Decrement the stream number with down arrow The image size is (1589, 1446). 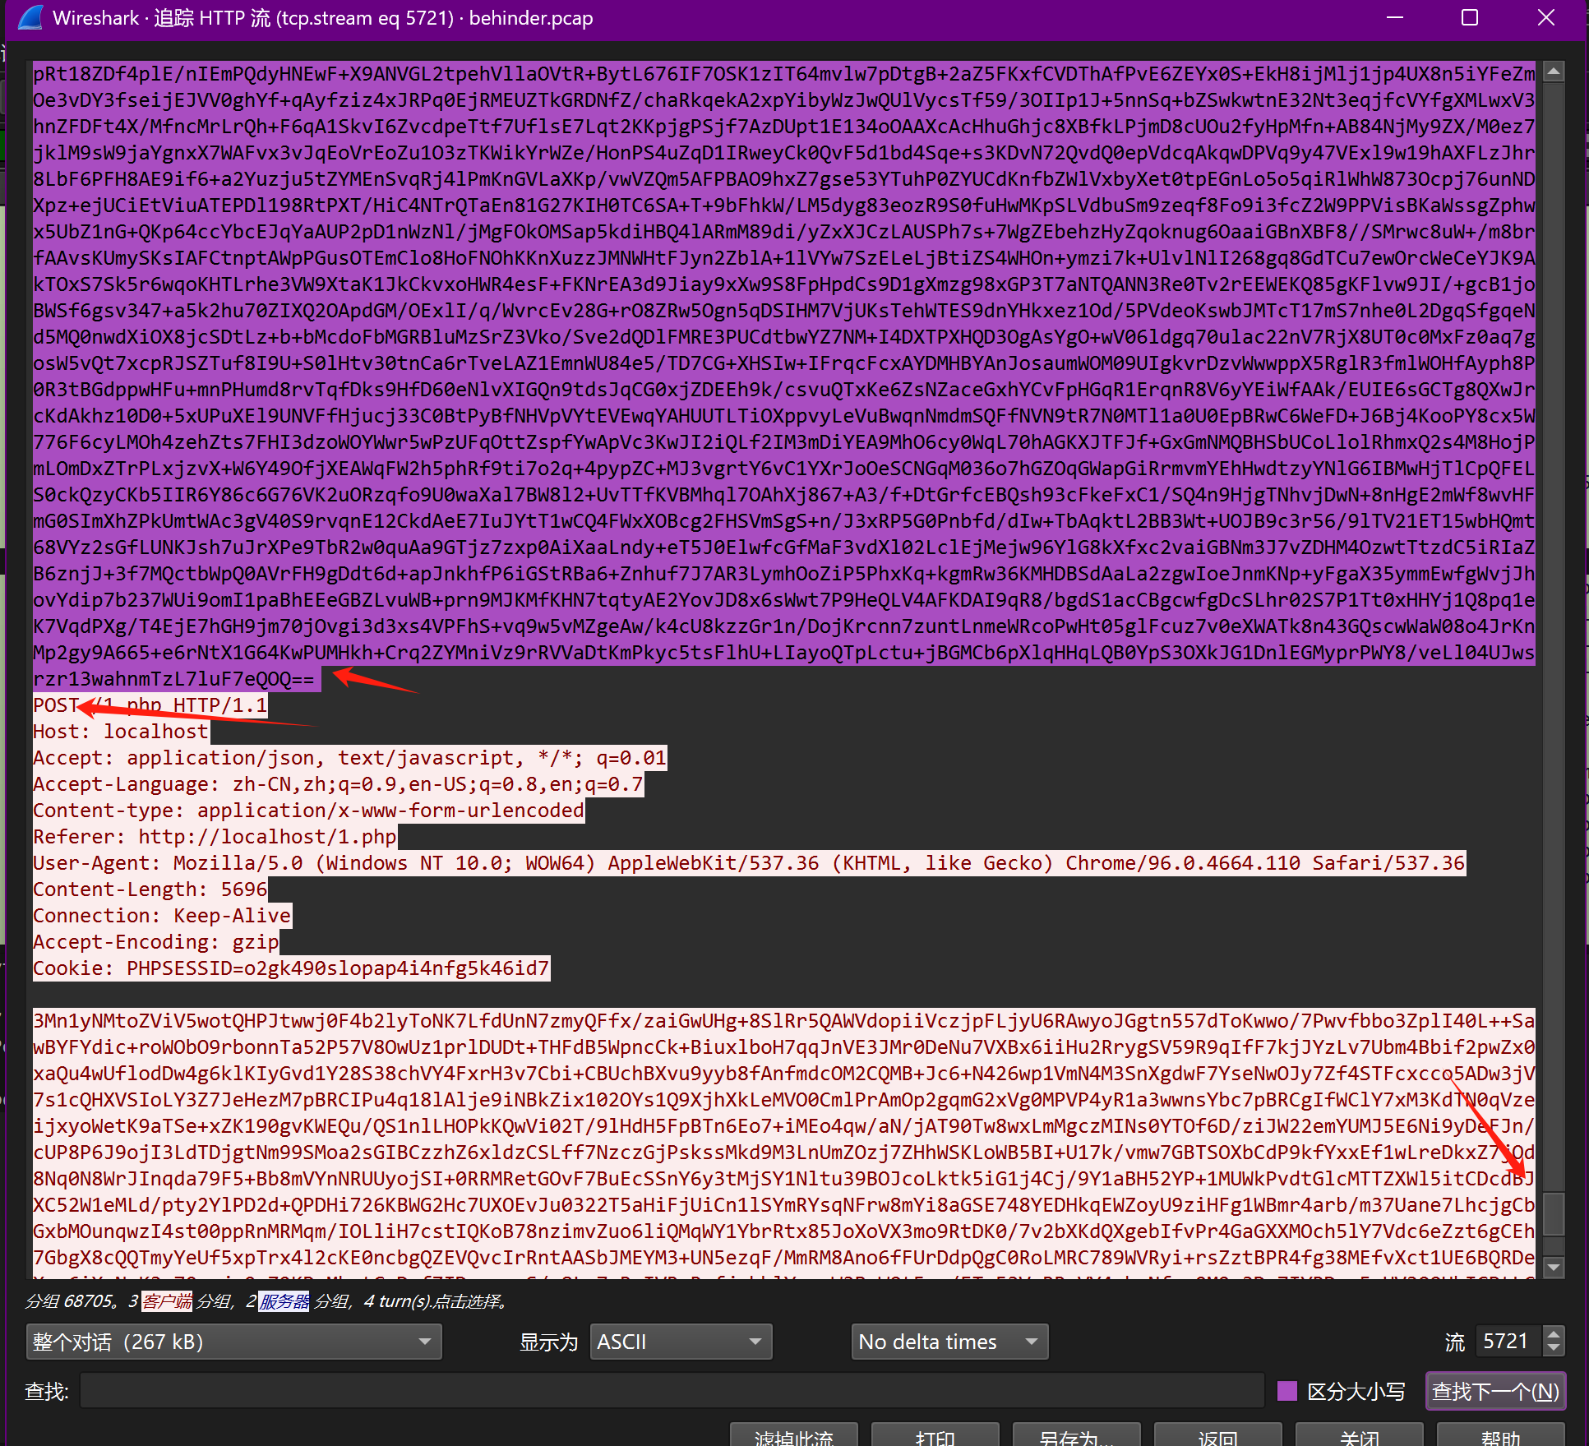coord(1553,1348)
